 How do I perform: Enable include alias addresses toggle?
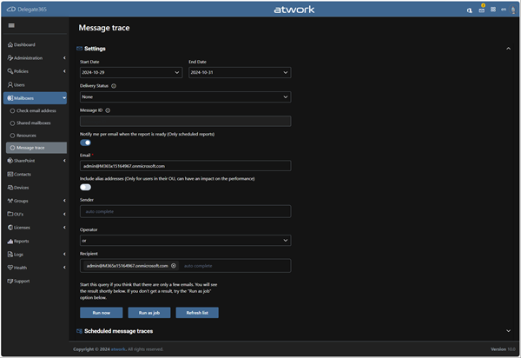pos(85,187)
